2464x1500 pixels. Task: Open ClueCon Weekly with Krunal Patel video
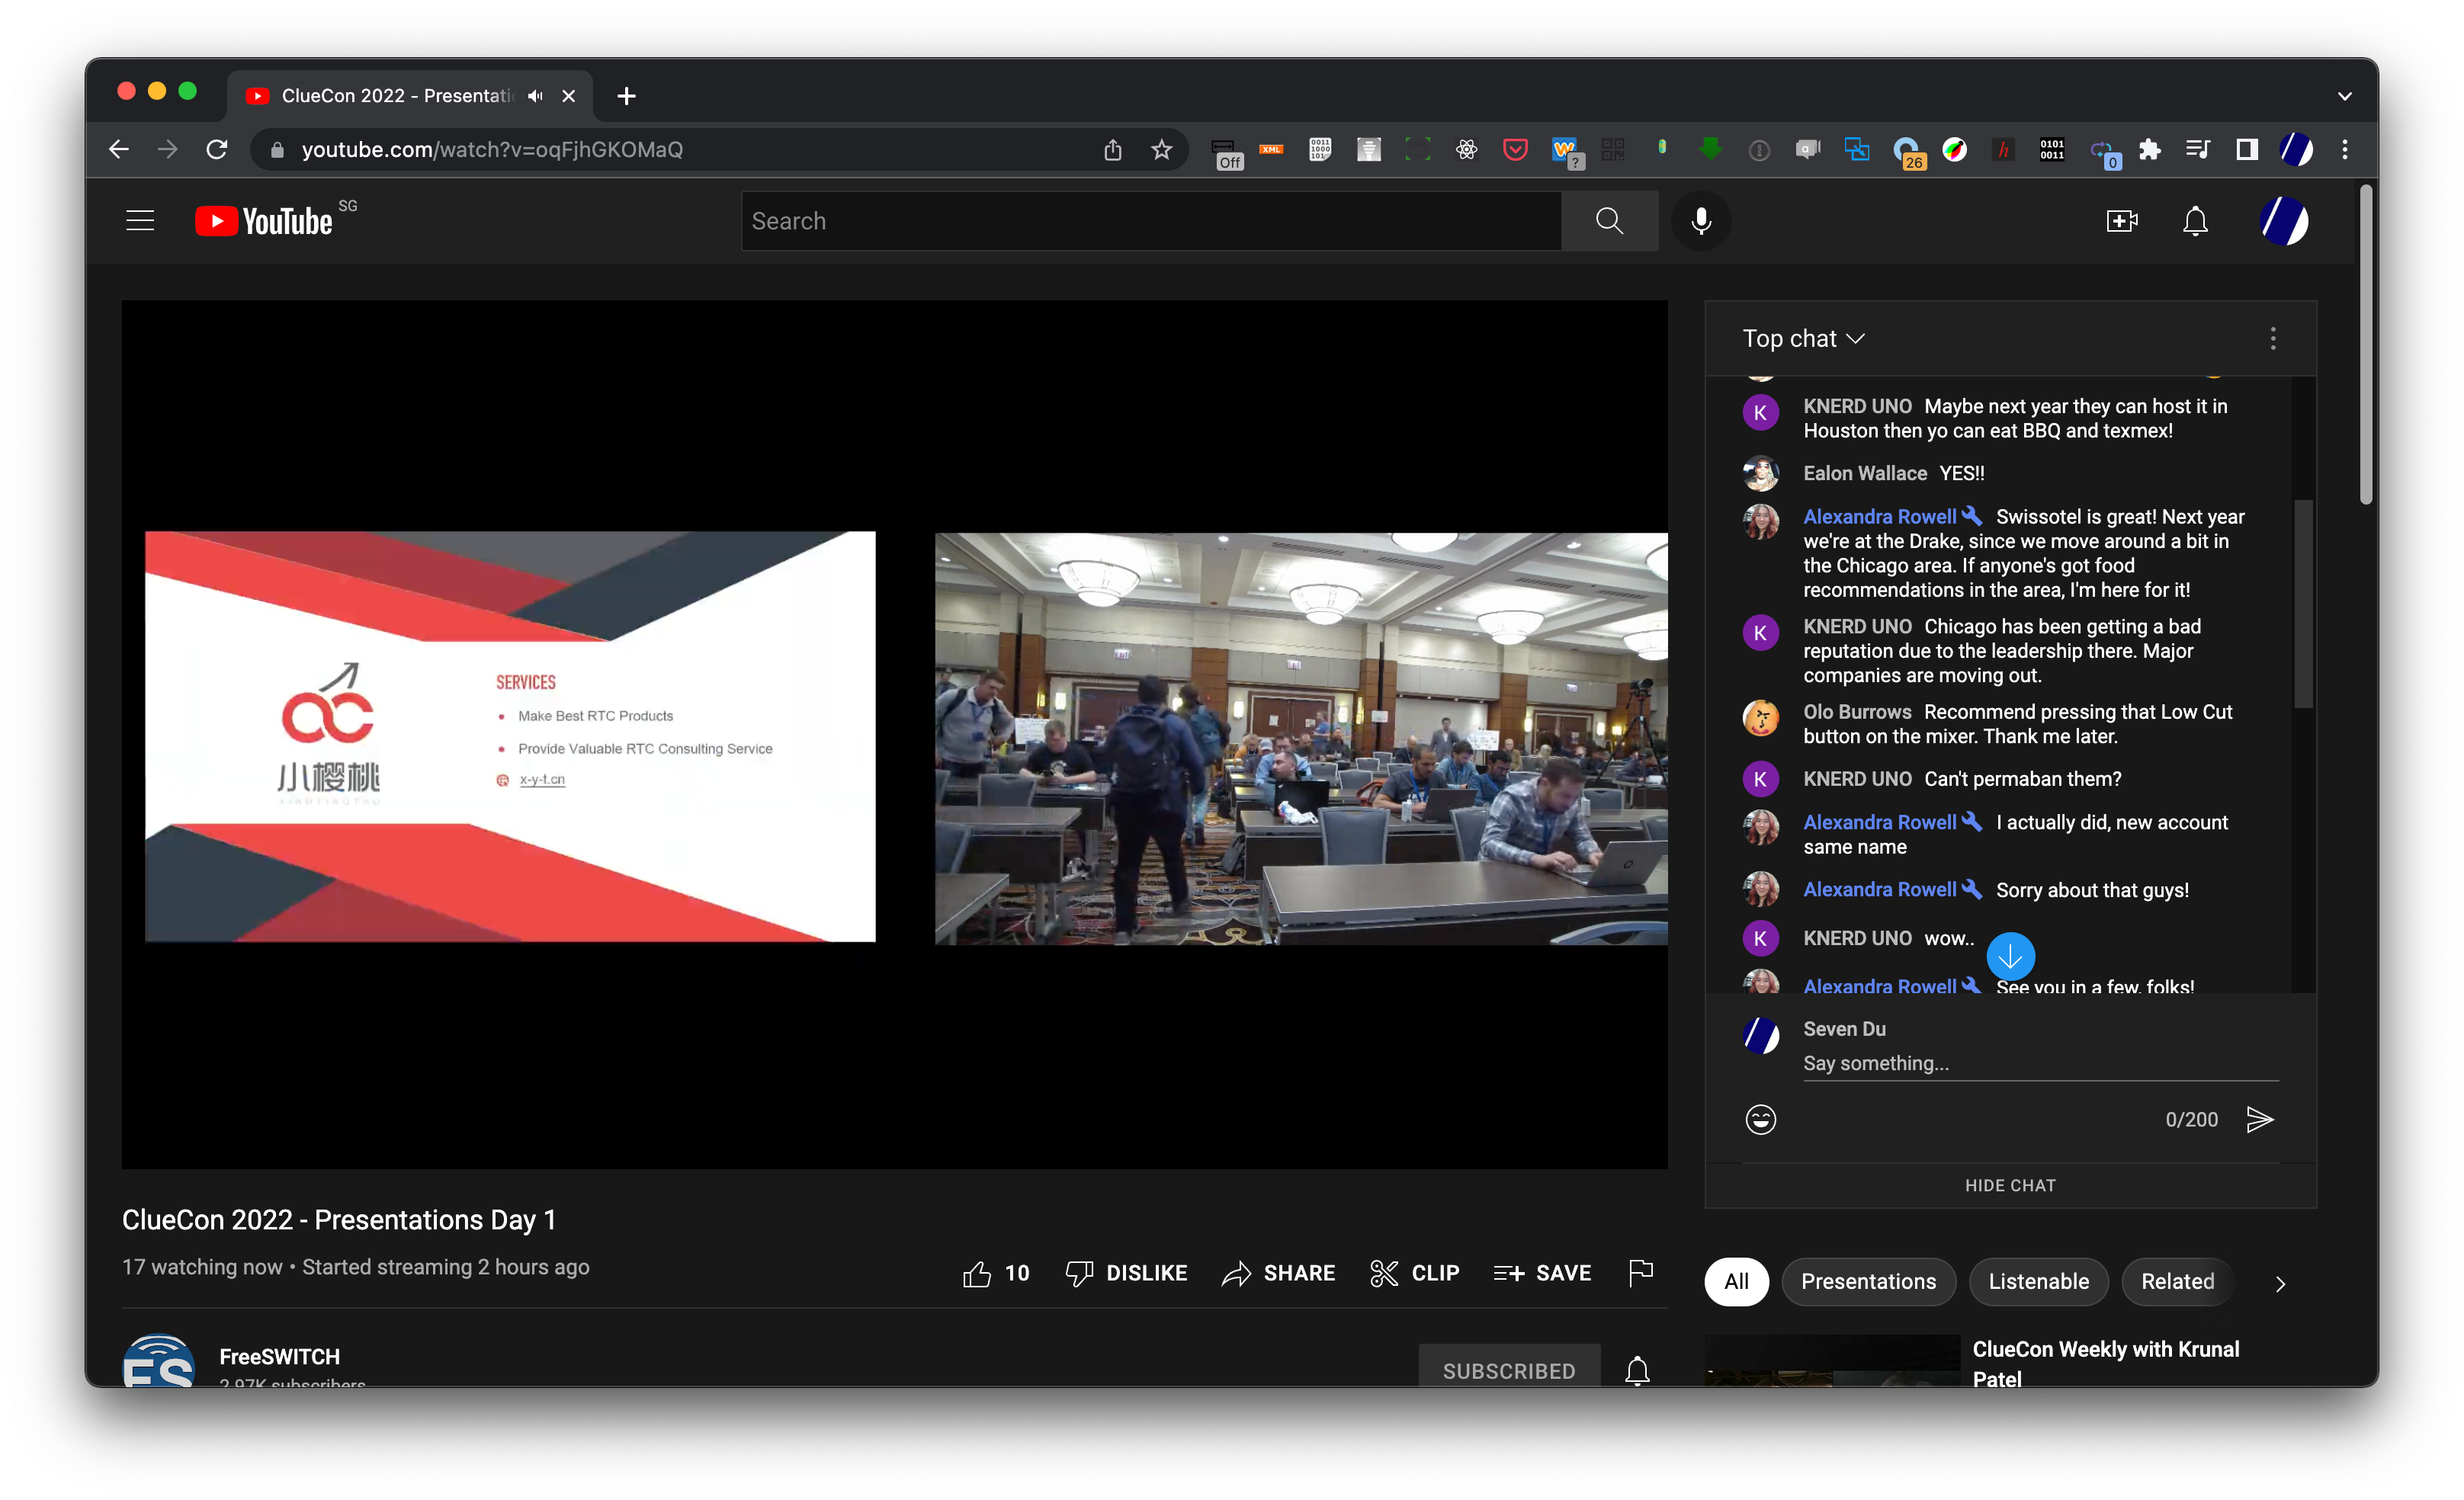(x=2105, y=1363)
